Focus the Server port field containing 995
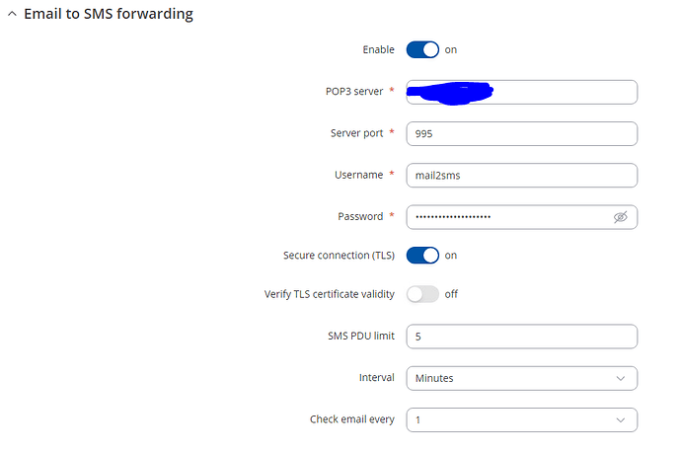Screen dimensions: 681x453 [522, 134]
